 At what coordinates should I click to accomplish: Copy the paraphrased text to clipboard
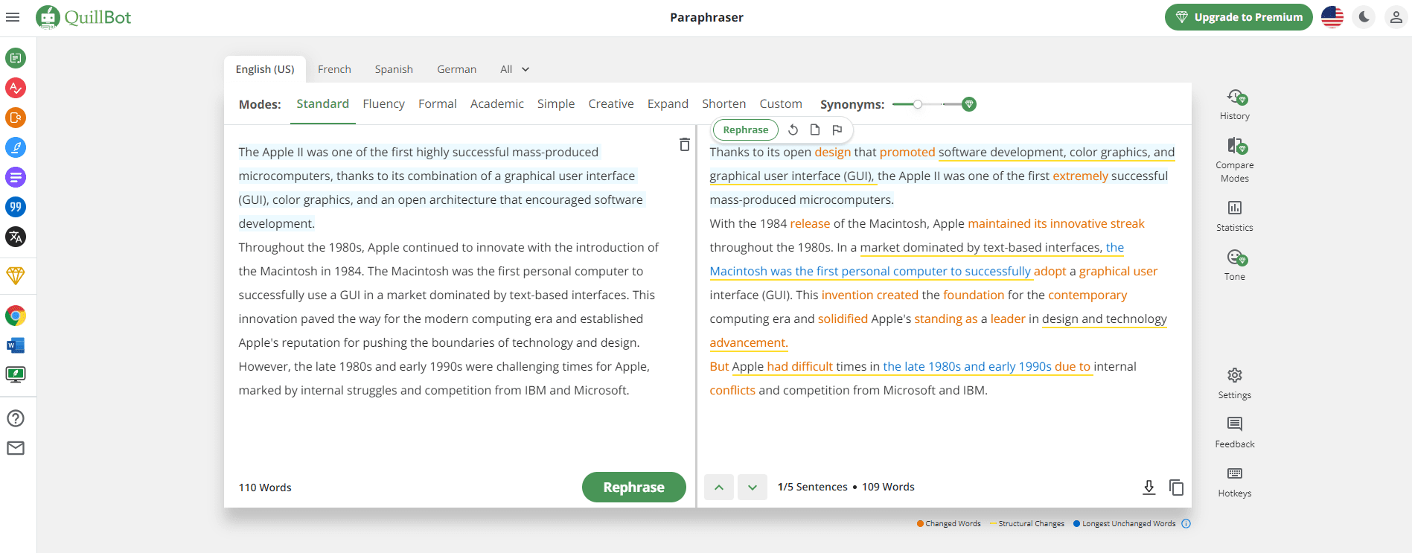tap(1176, 488)
